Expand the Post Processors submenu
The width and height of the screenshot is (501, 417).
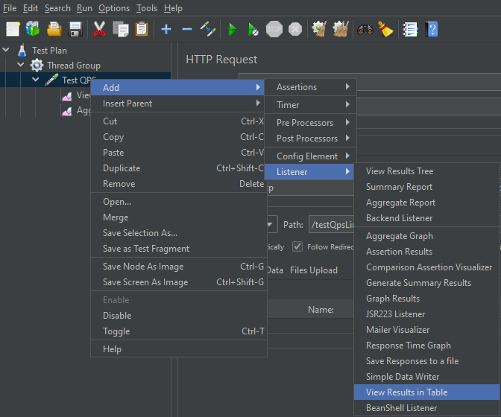tap(310, 139)
